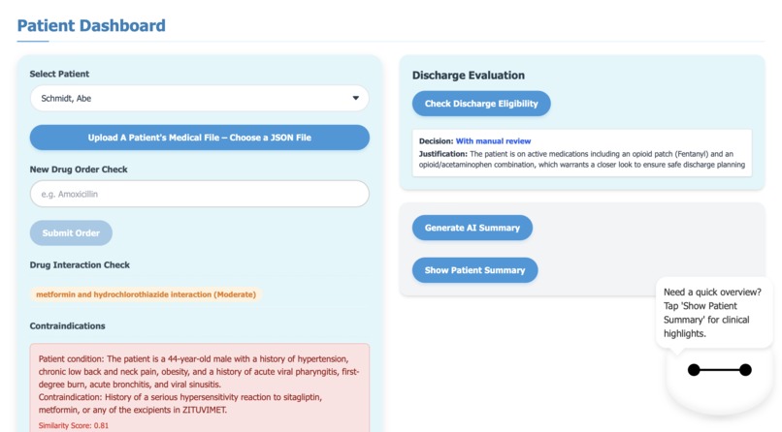This screenshot has height=432, width=782.
Task: Show Patient Summary via its button
Action: (x=474, y=270)
